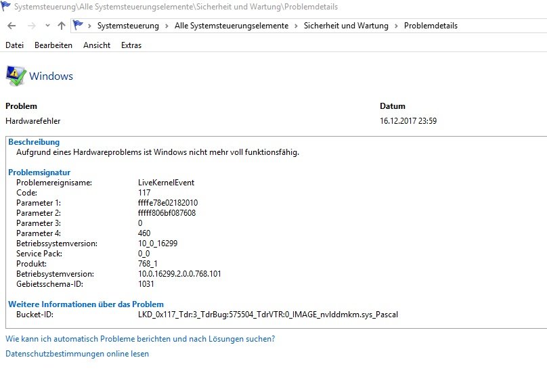Select the Hardwarefehler problem text
This screenshot has width=547, height=391.
(32, 121)
